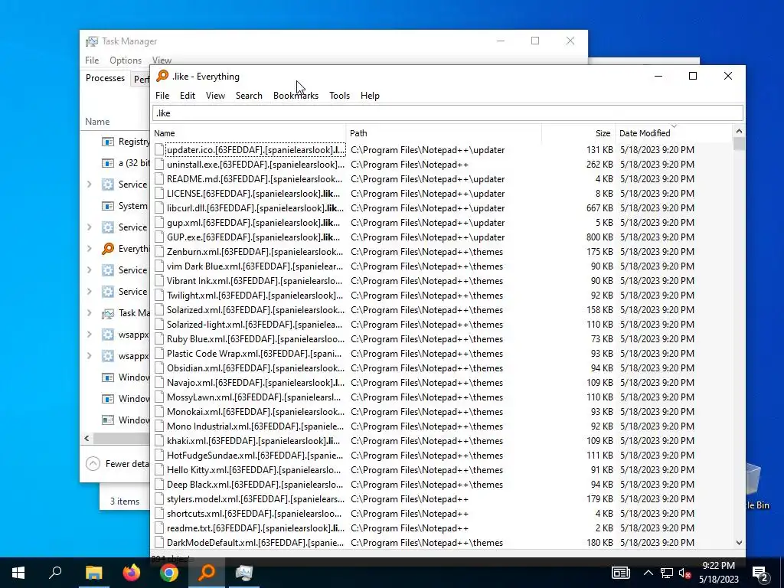784x588 pixels.
Task: Click the Everything results scrollbar down arrow
Action: (x=739, y=543)
